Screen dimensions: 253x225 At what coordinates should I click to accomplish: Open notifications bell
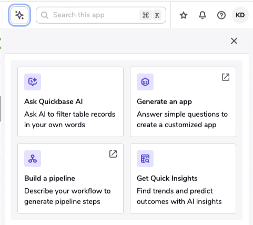tap(203, 15)
